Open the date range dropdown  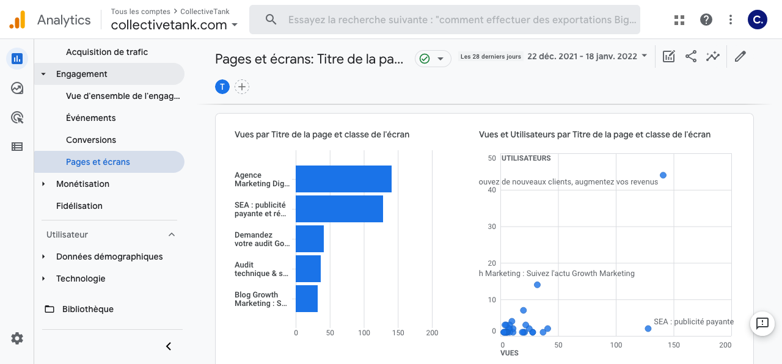click(x=586, y=56)
